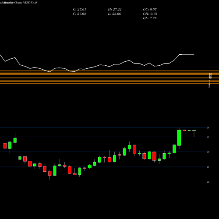
Task: Click the 28 price axis label
Action: point(208,128)
